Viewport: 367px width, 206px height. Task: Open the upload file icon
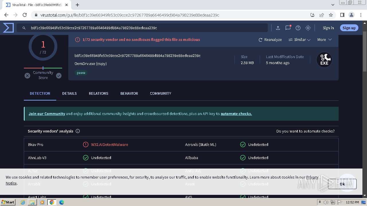pyautogui.click(x=278, y=28)
